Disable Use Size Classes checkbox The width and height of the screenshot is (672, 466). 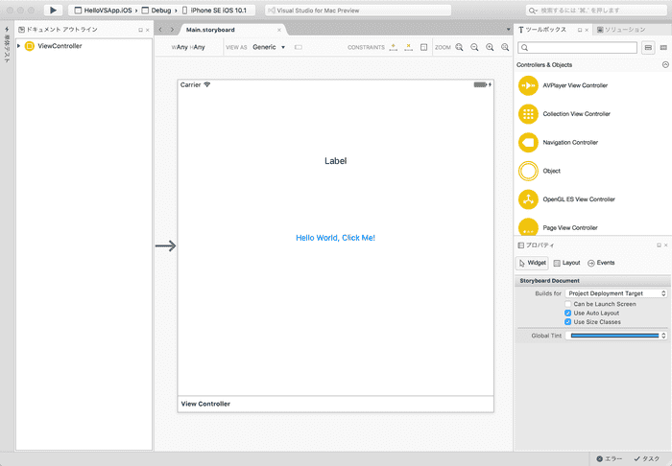[x=568, y=322]
